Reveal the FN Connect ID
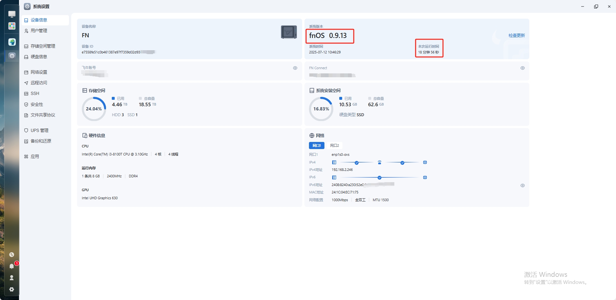 [522, 68]
